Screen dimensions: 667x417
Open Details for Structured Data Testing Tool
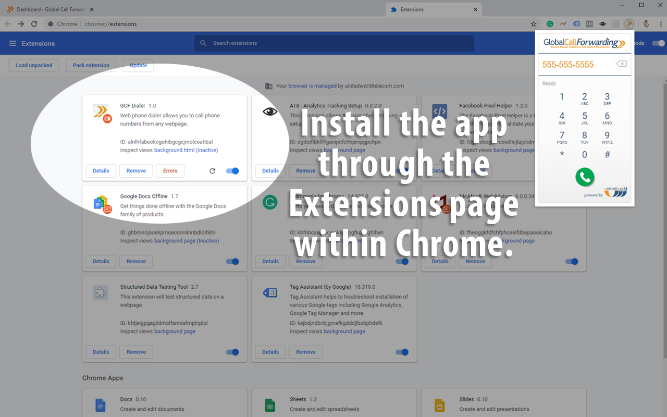pyautogui.click(x=101, y=352)
